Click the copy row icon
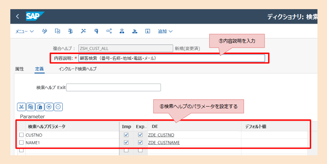 click(x=31, y=107)
